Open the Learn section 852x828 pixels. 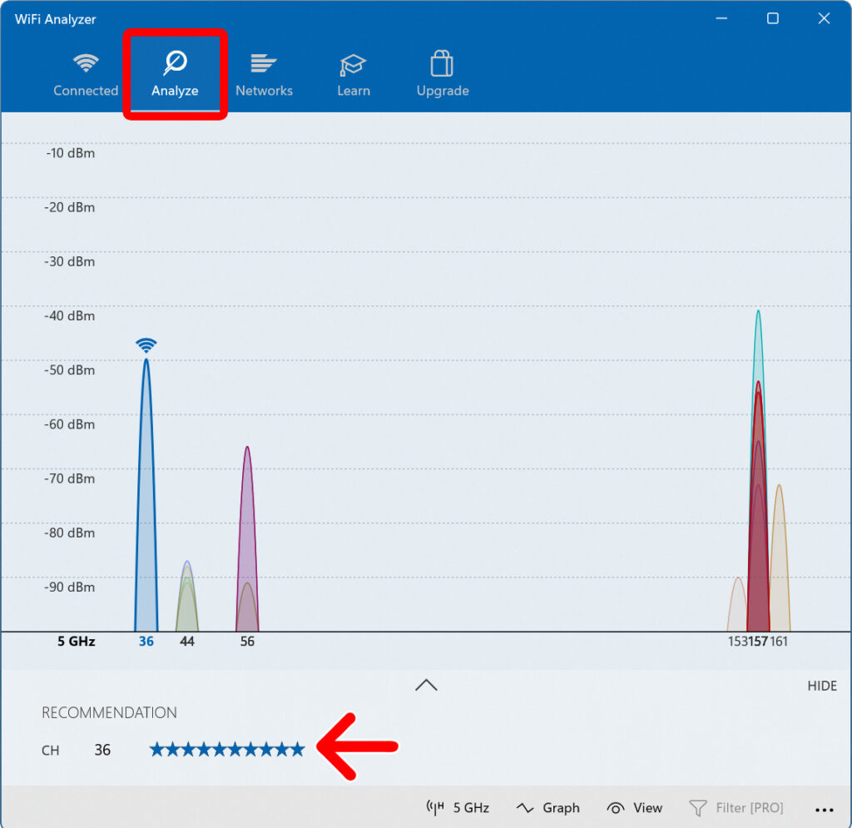click(353, 62)
